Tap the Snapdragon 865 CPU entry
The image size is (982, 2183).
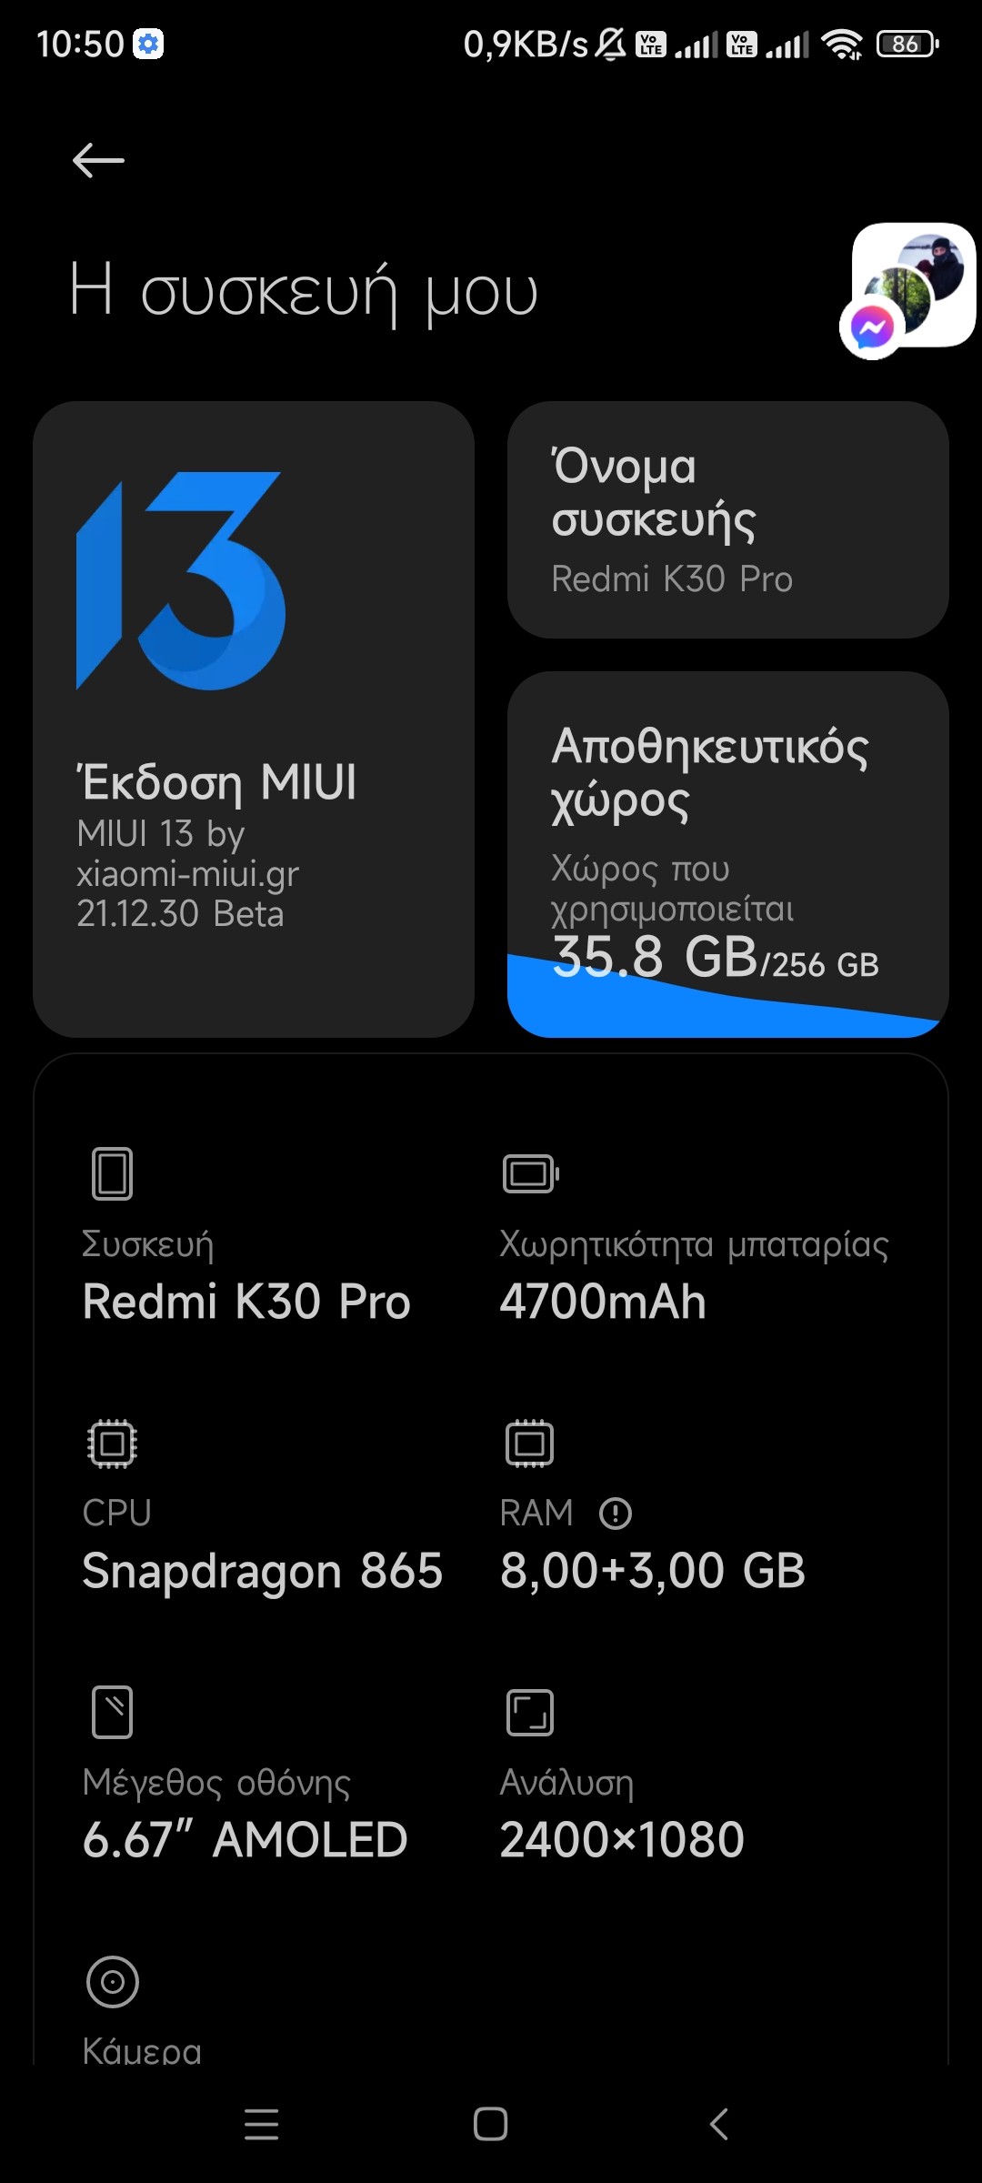262,1571
